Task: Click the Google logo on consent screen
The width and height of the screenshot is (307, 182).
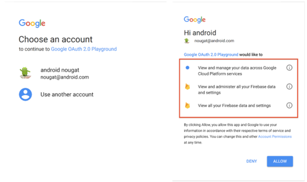Action: coord(194,20)
